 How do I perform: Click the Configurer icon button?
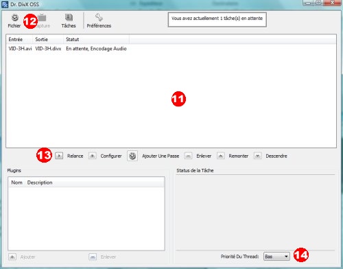click(93, 156)
